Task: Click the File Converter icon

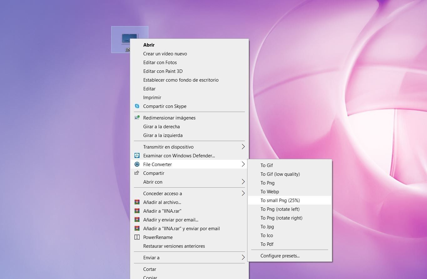Action: pyautogui.click(x=137, y=165)
